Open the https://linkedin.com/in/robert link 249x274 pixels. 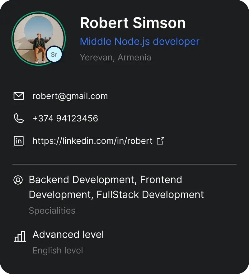[92, 141]
